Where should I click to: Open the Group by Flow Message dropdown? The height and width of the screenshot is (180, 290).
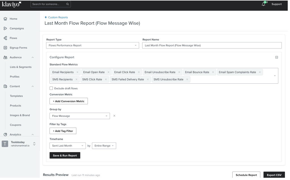tap(80, 116)
